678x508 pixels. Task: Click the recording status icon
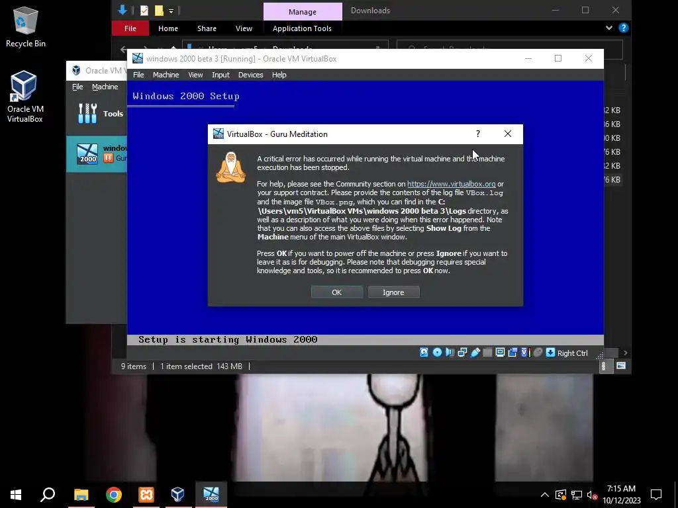(x=512, y=353)
